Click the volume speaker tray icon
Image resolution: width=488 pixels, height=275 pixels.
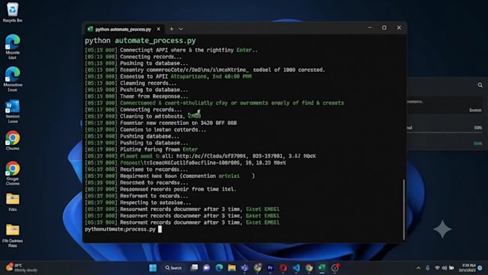[x=444, y=268]
